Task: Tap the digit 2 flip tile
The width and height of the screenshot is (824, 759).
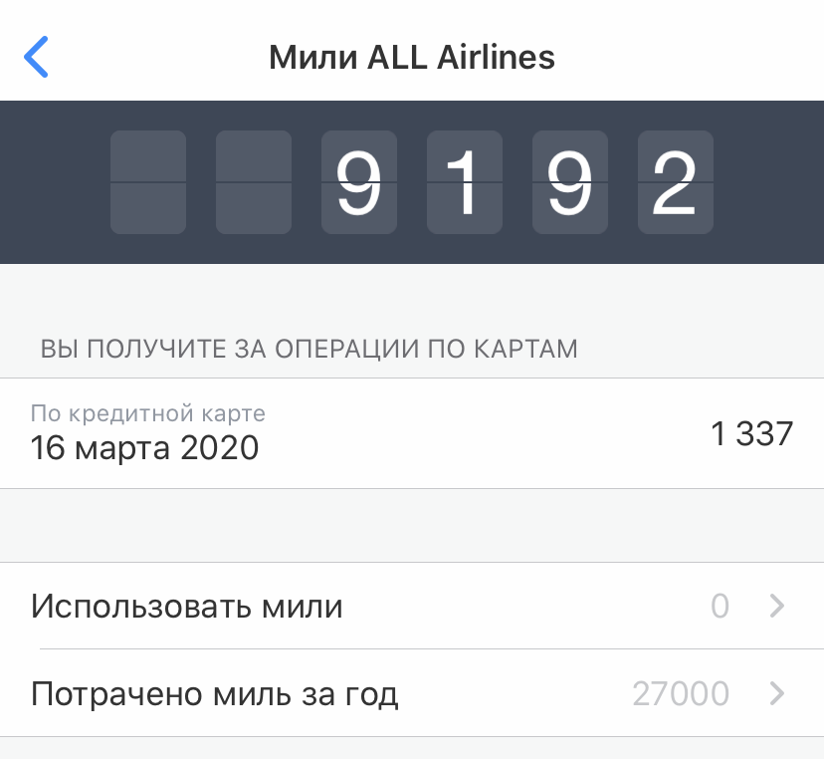Action: click(675, 181)
